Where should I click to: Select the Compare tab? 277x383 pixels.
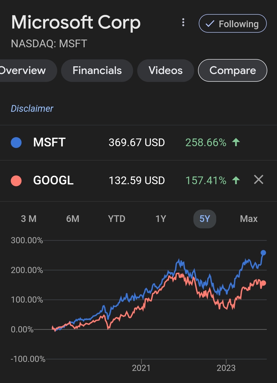(x=232, y=71)
